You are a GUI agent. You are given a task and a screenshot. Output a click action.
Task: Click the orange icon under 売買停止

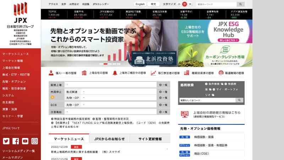52,97
